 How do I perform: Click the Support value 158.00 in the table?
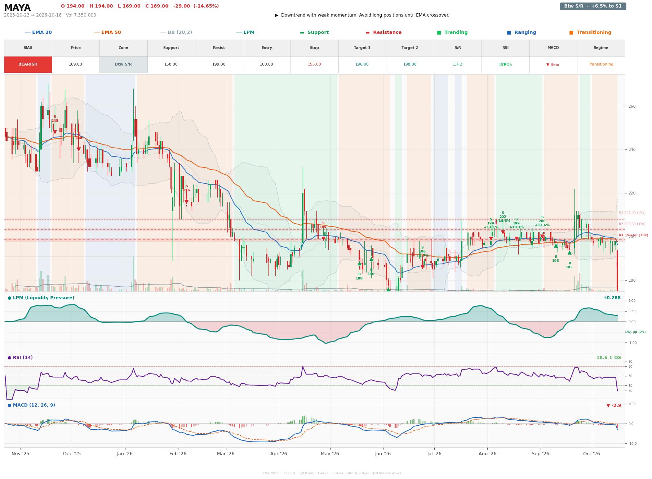(x=171, y=64)
